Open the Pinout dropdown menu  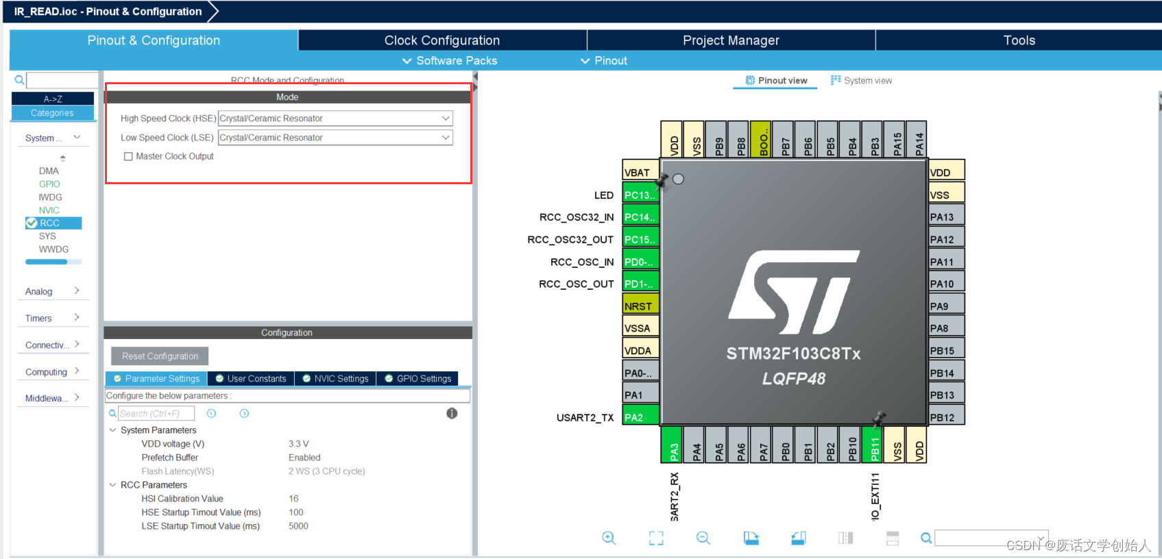point(604,60)
